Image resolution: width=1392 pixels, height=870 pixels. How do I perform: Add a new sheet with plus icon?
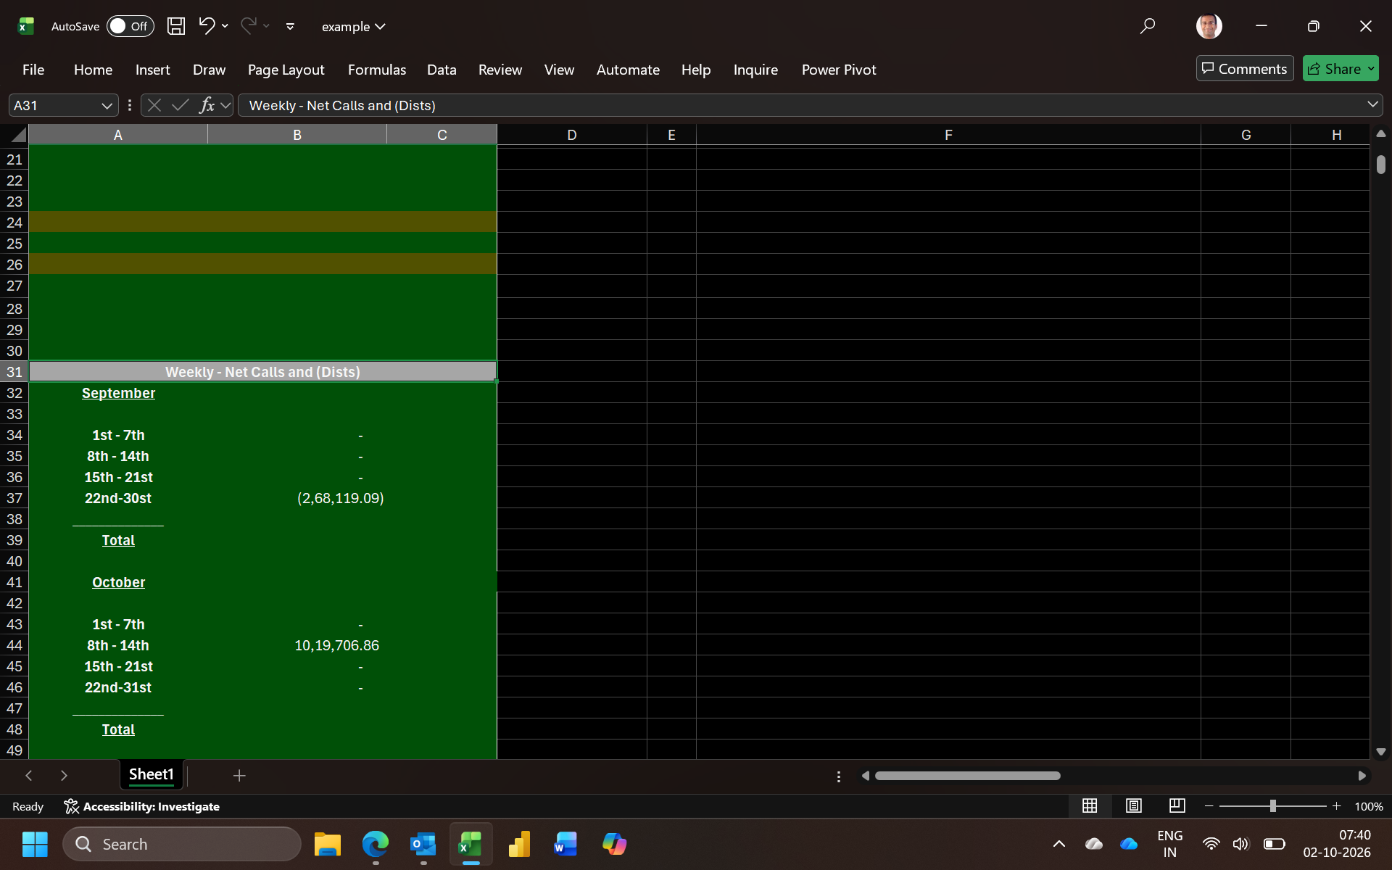coord(239,776)
